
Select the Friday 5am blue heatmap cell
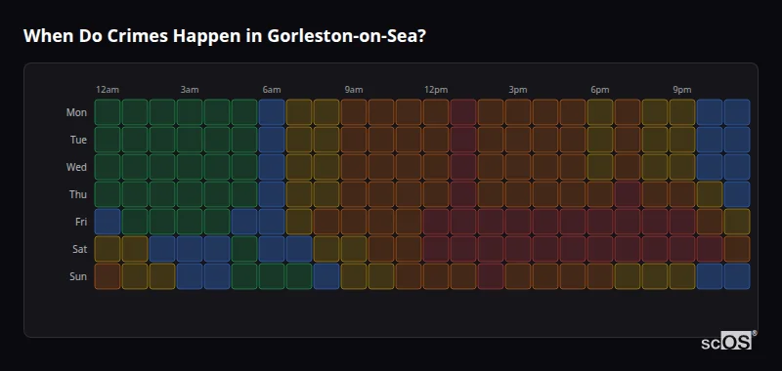click(244, 222)
